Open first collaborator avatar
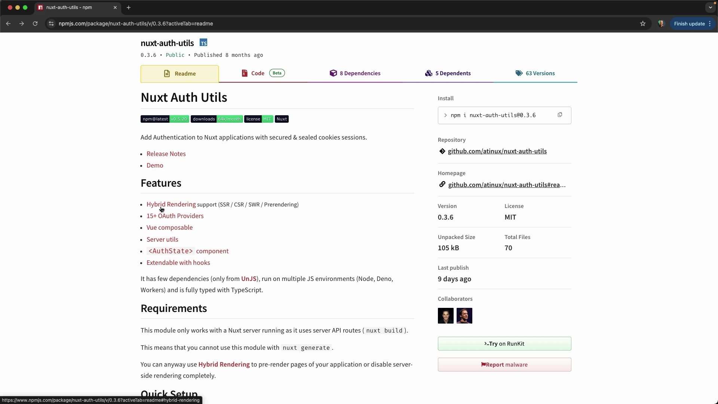Viewport: 718px width, 404px height. (x=446, y=316)
